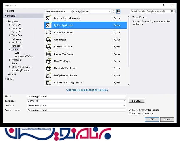This screenshot has width=180, height=141.
Task: Expand the Recent section
Action: (x=5, y=11)
